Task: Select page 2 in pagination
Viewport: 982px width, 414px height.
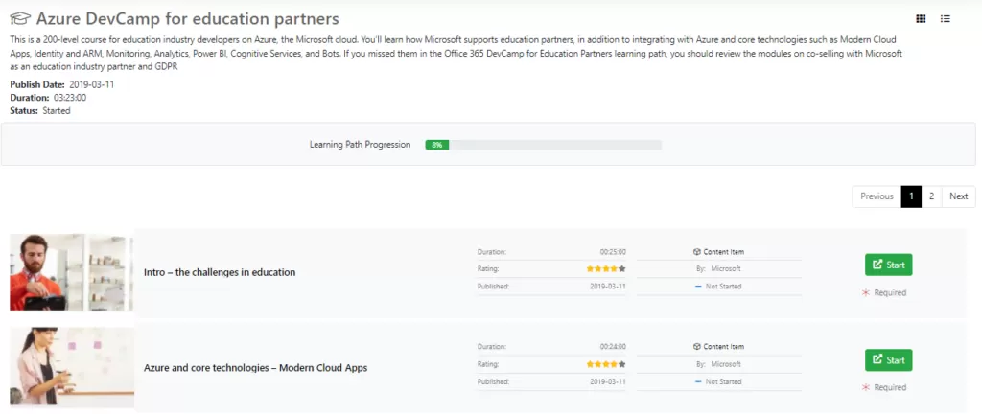Action: coord(931,196)
